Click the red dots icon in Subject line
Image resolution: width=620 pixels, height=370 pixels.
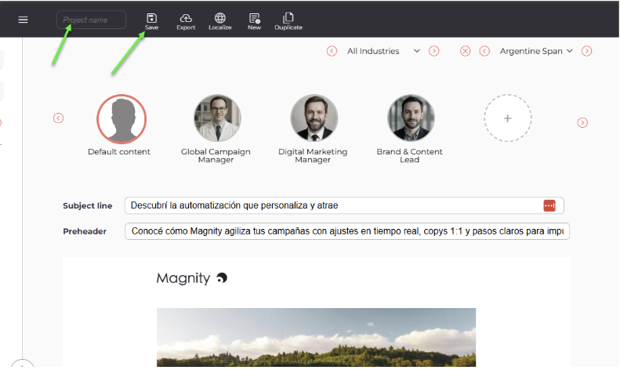pyautogui.click(x=549, y=205)
